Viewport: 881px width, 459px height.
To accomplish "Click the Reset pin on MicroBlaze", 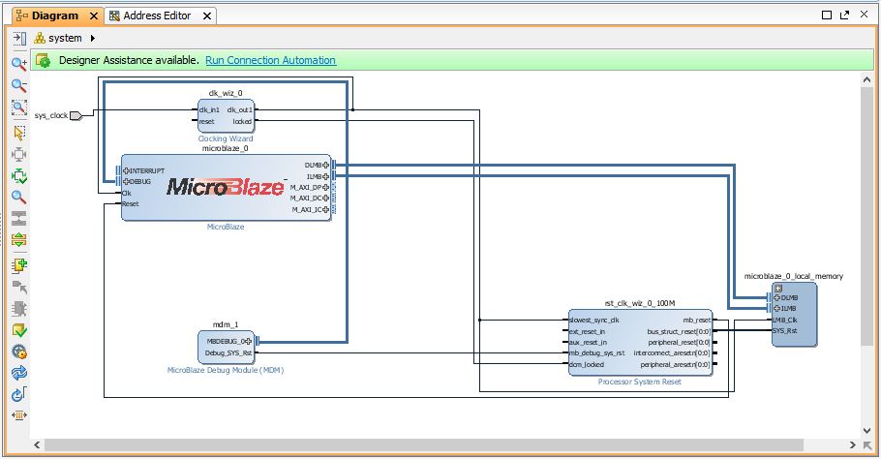I will [x=131, y=204].
